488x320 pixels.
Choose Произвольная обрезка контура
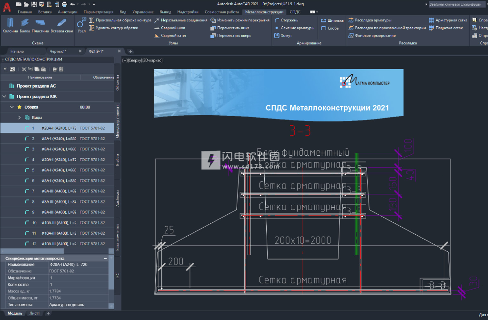pos(120,20)
